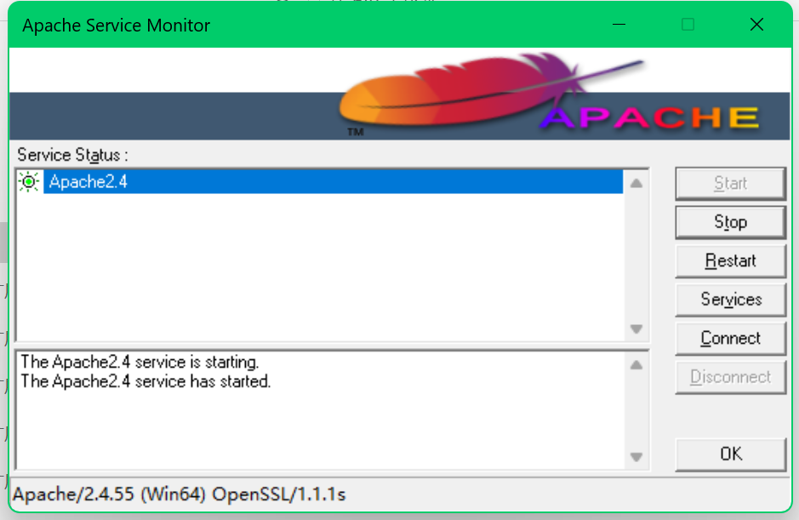Click the disabled maximize window button
799x520 pixels.
[x=688, y=25]
